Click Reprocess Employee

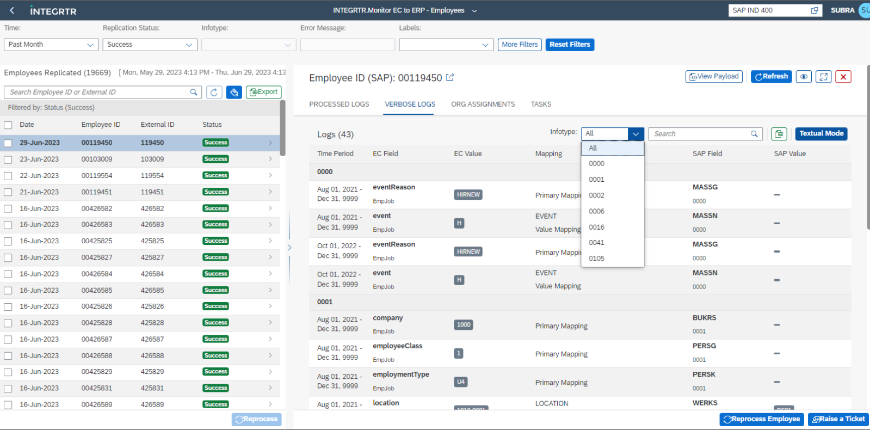tap(761, 419)
